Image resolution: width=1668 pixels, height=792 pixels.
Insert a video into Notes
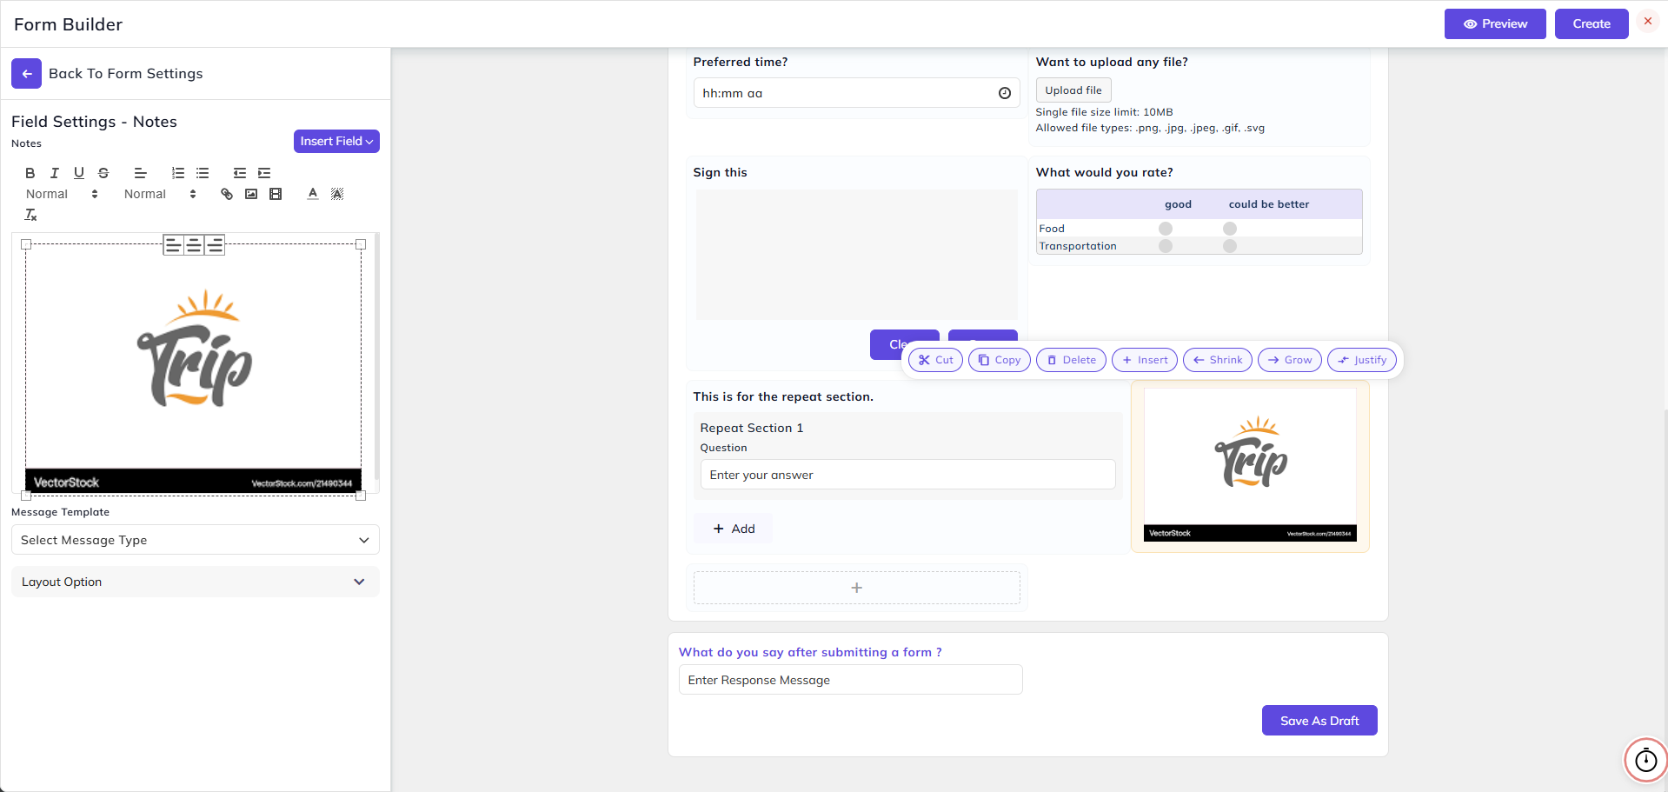(276, 194)
